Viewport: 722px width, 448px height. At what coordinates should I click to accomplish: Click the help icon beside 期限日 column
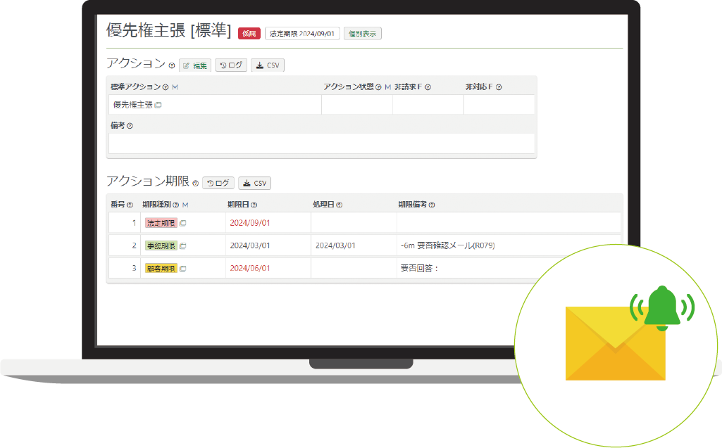pos(254,205)
